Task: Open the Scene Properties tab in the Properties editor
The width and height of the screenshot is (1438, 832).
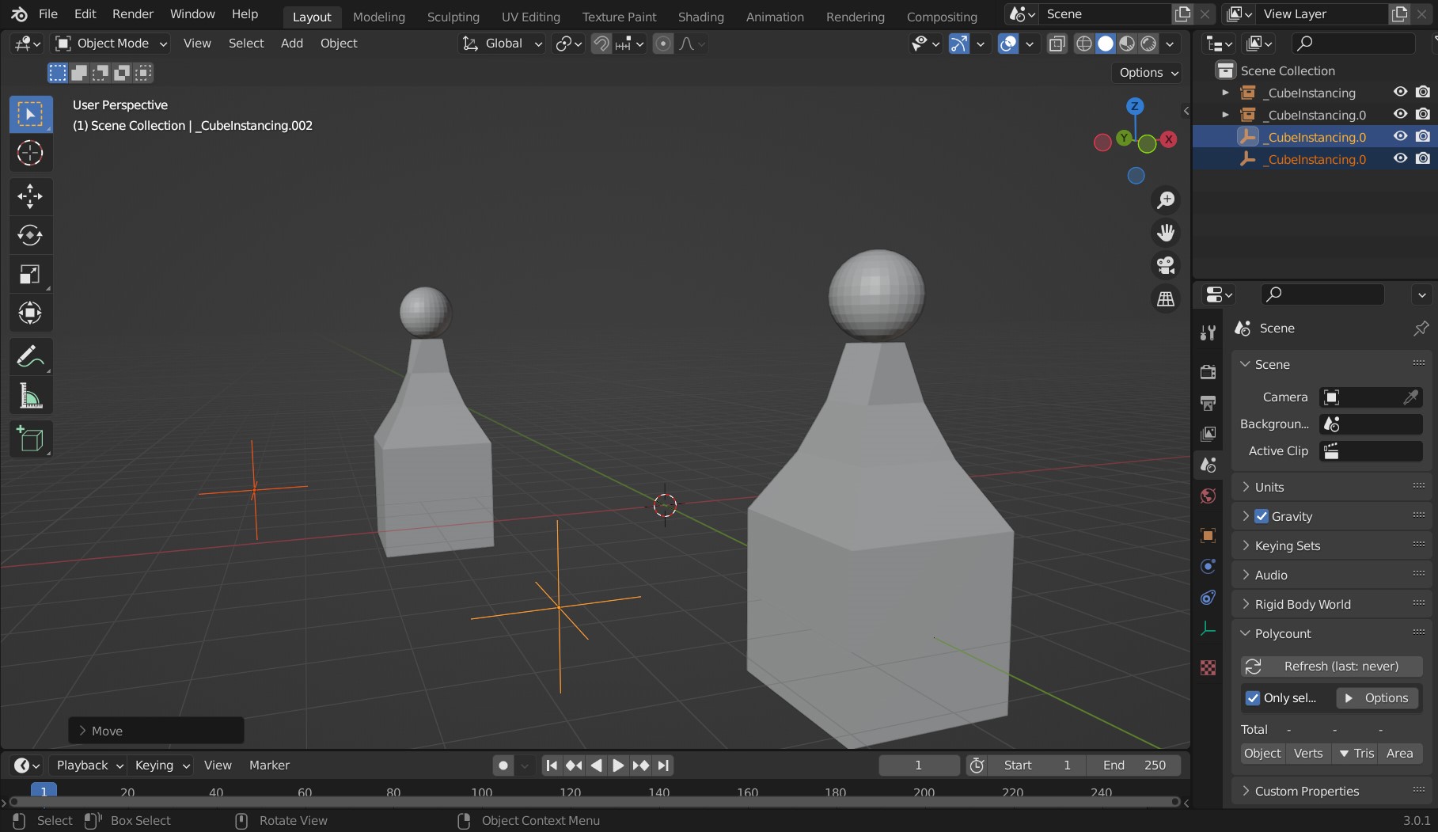Action: click(1208, 464)
